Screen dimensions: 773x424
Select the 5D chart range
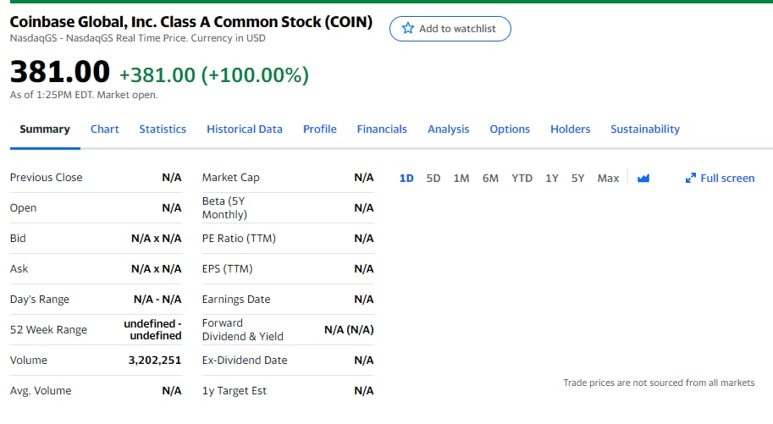click(x=433, y=178)
